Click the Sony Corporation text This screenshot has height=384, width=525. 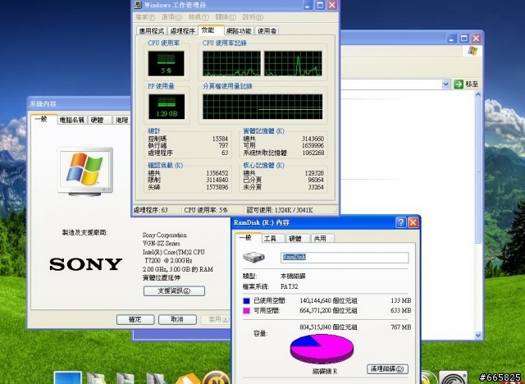coord(164,235)
